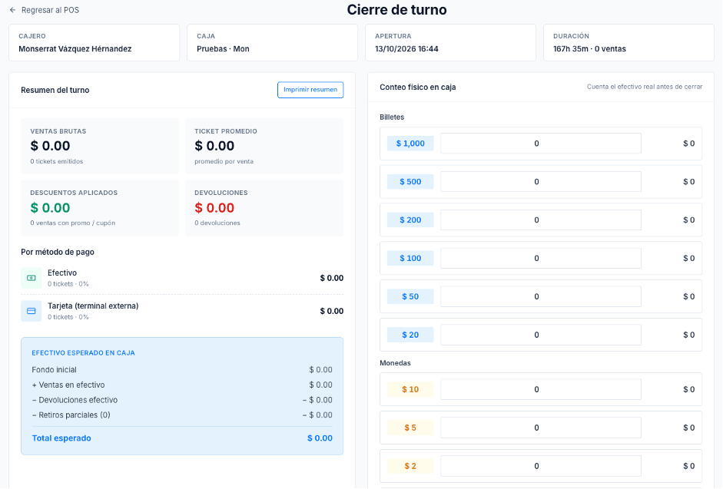Click the orange $ 5 coin badge
Screen dimensions: 723x489
[x=410, y=428]
